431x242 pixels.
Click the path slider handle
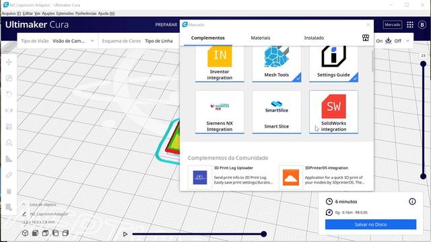pyautogui.click(x=263, y=234)
